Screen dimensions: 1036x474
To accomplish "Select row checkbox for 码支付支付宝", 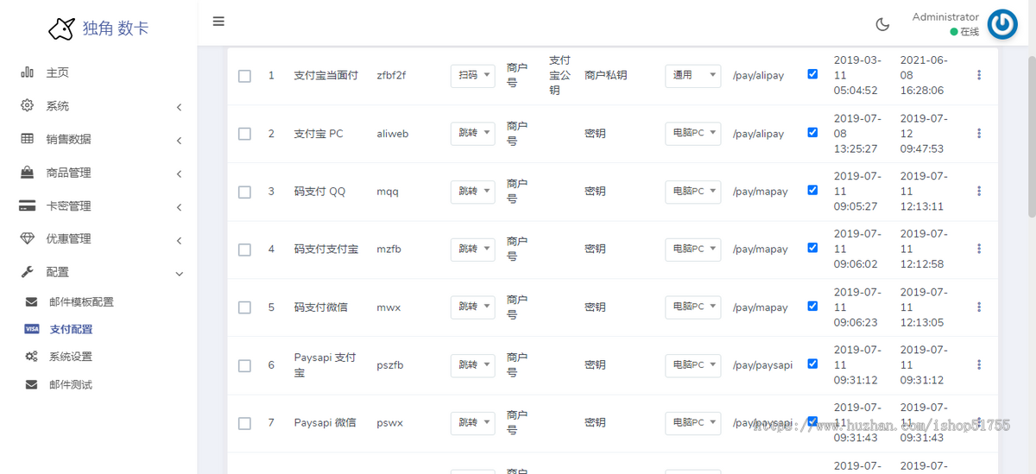I will [x=244, y=250].
